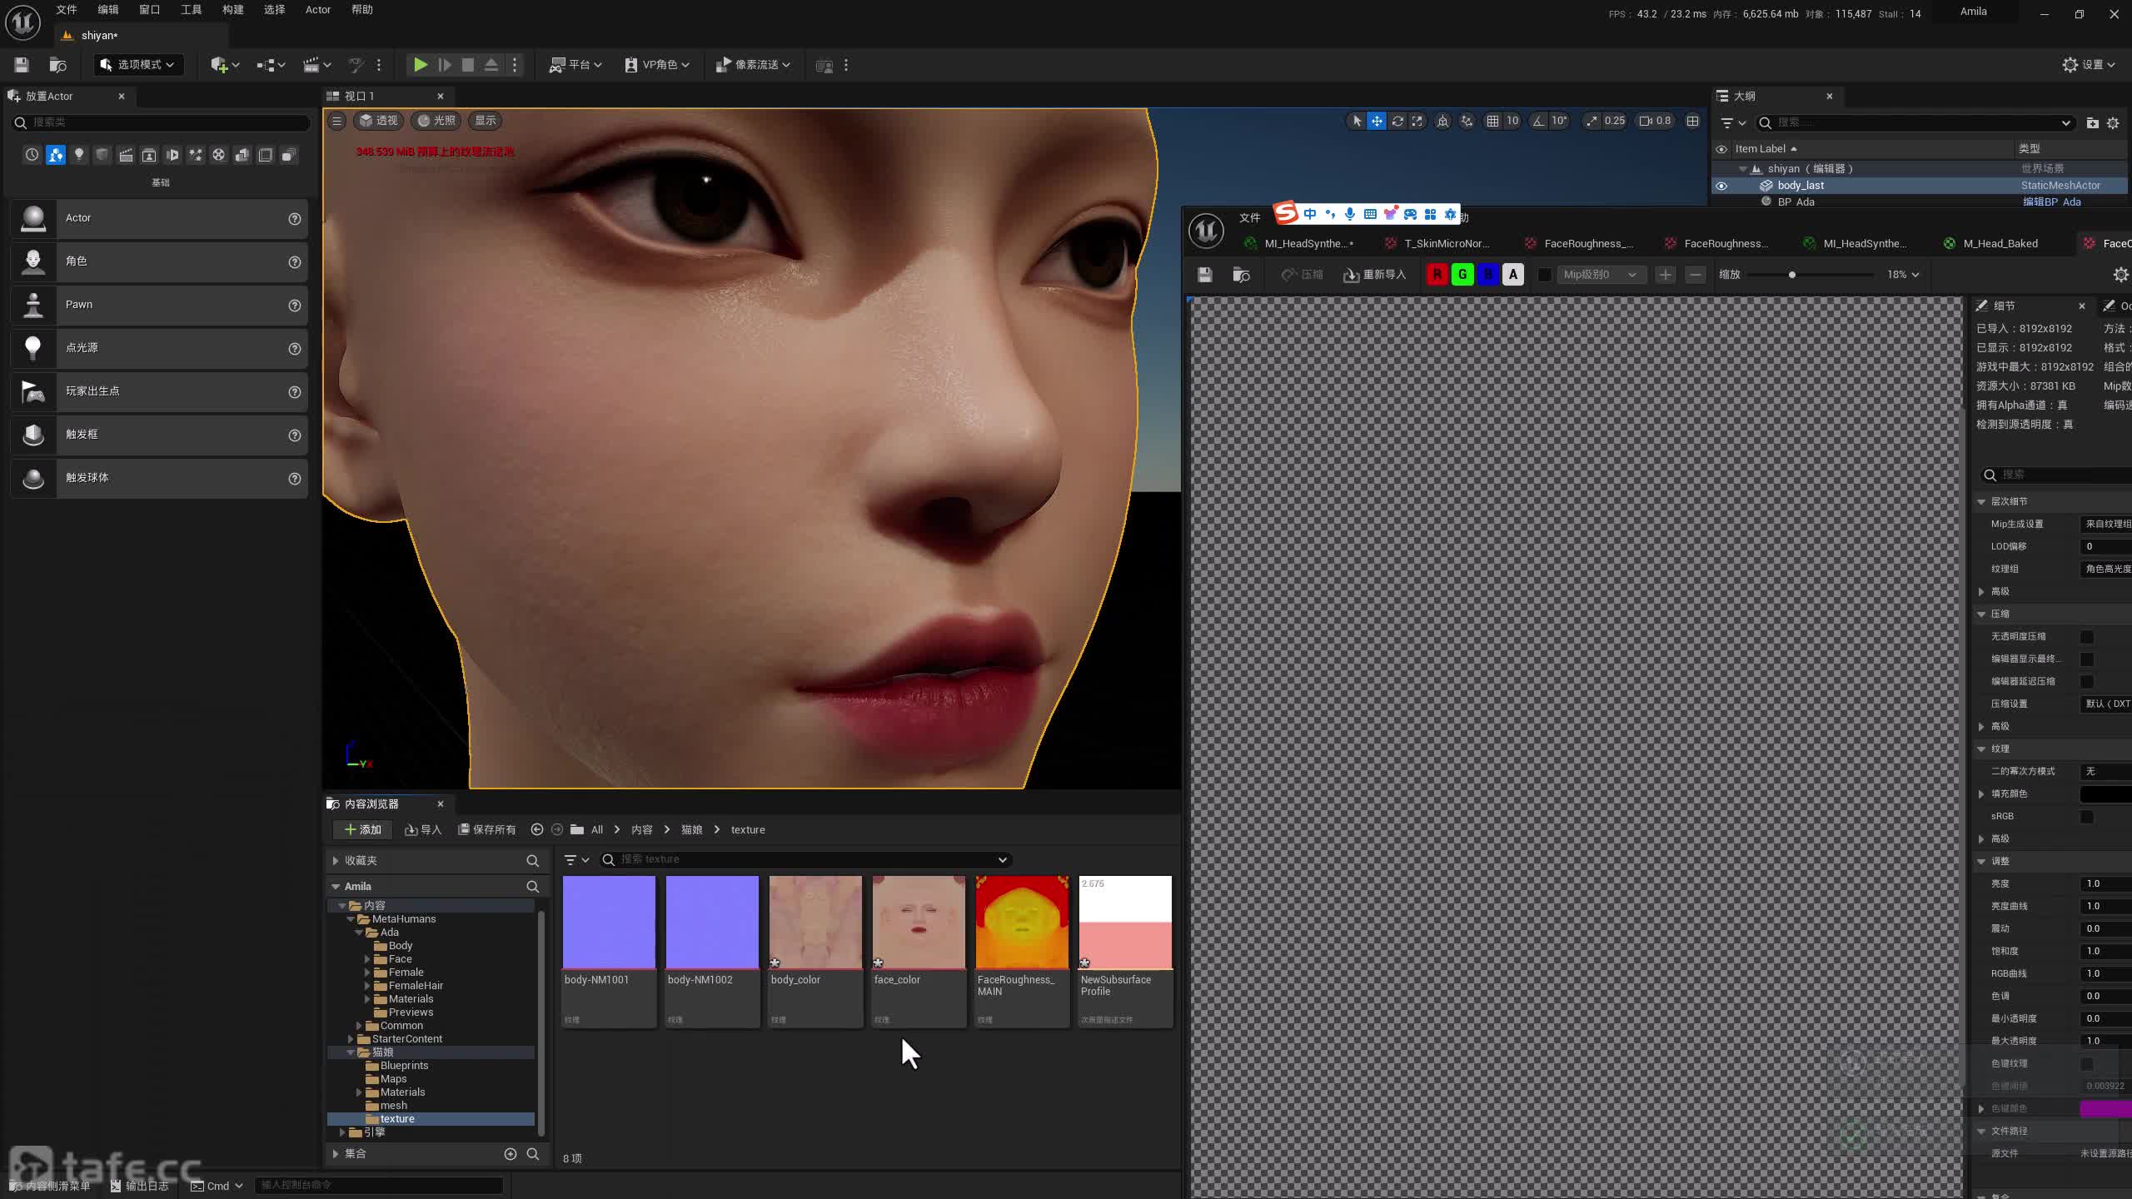The image size is (2132, 1199).
Task: Enable the Mip level checkbox
Action: [x=1544, y=275]
